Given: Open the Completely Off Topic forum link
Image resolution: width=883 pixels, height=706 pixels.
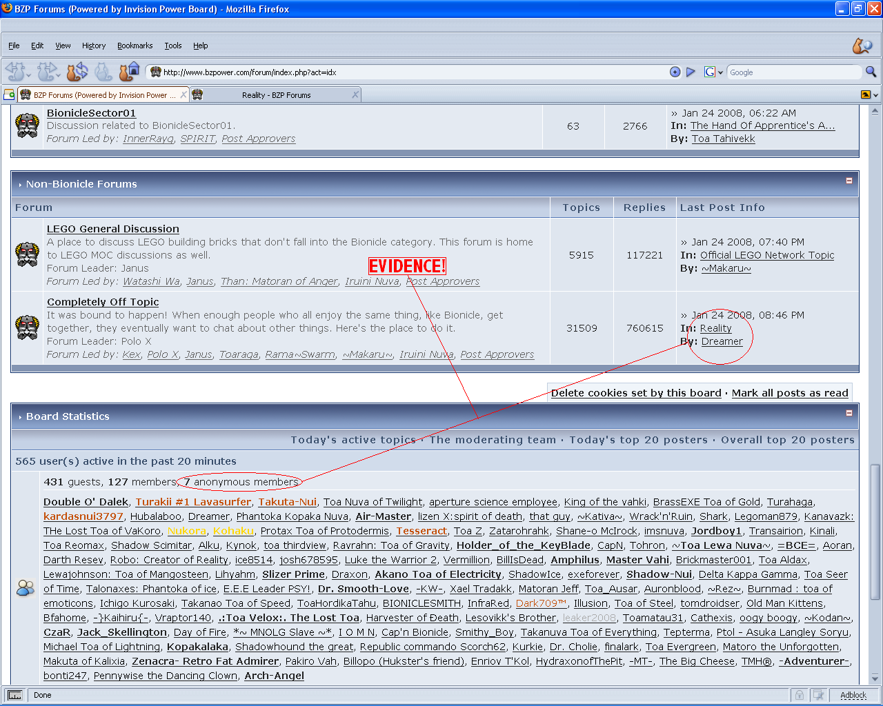Looking at the screenshot, I should click(103, 302).
